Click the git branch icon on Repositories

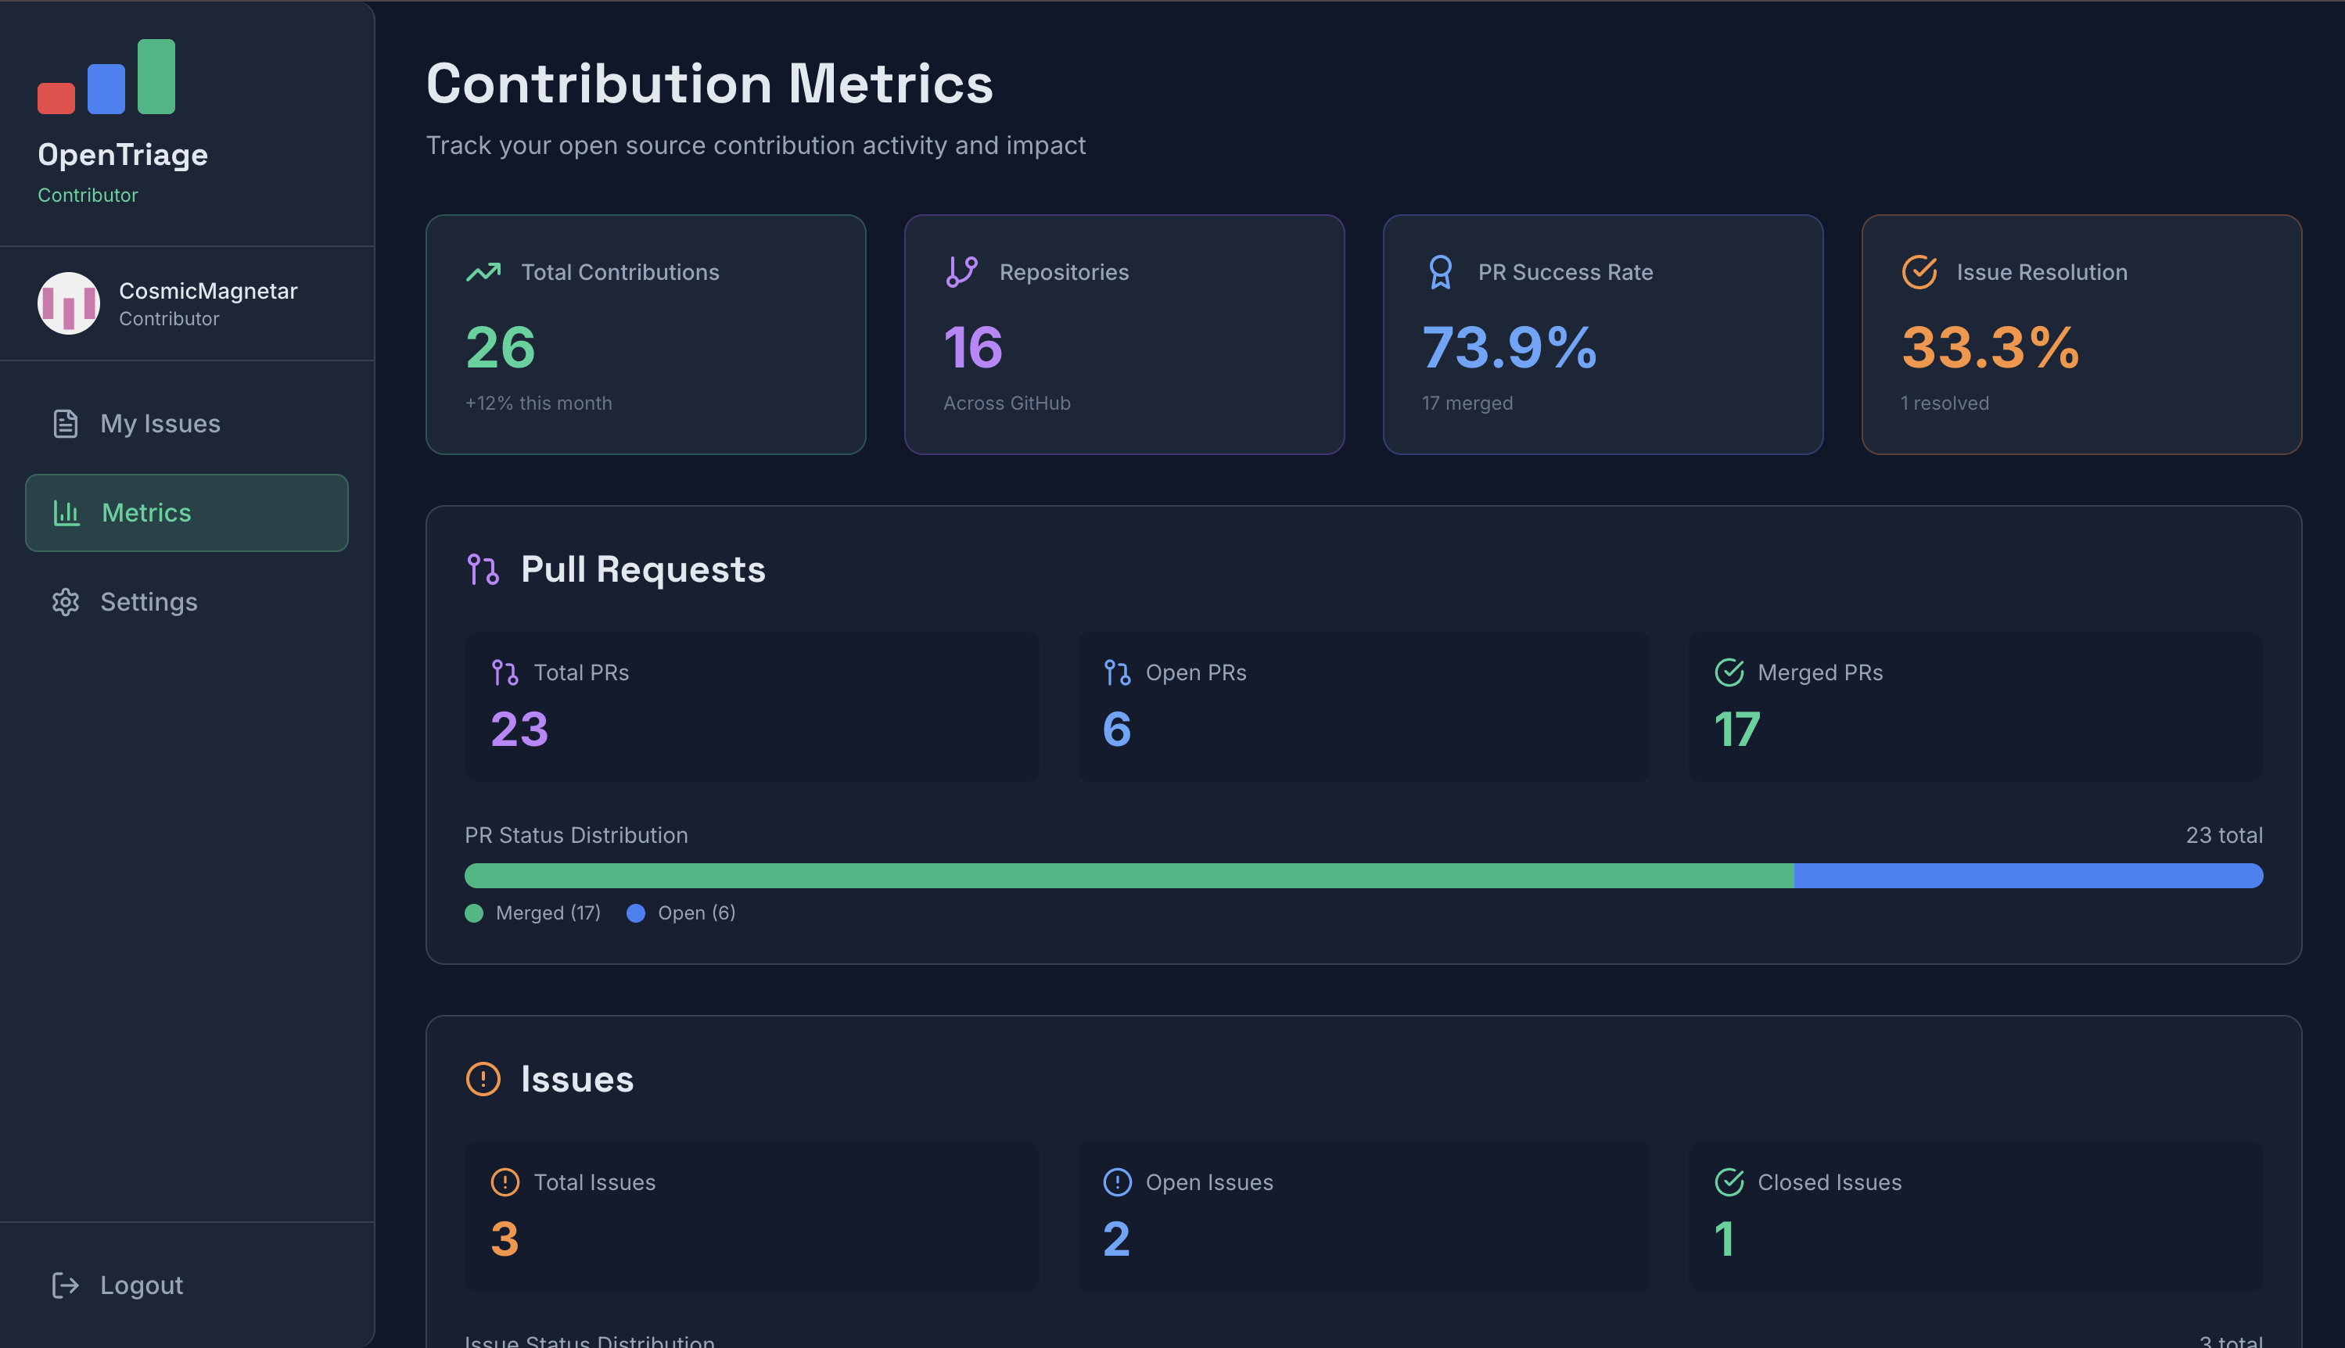[961, 272]
